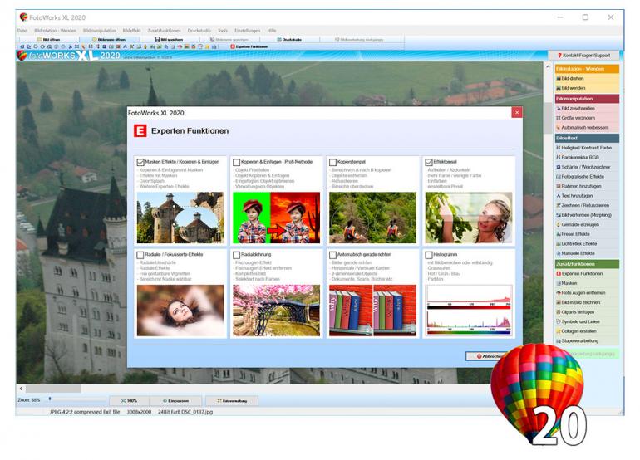Check Kopieren & Einfügen - Profi-Methode

pyautogui.click(x=236, y=162)
